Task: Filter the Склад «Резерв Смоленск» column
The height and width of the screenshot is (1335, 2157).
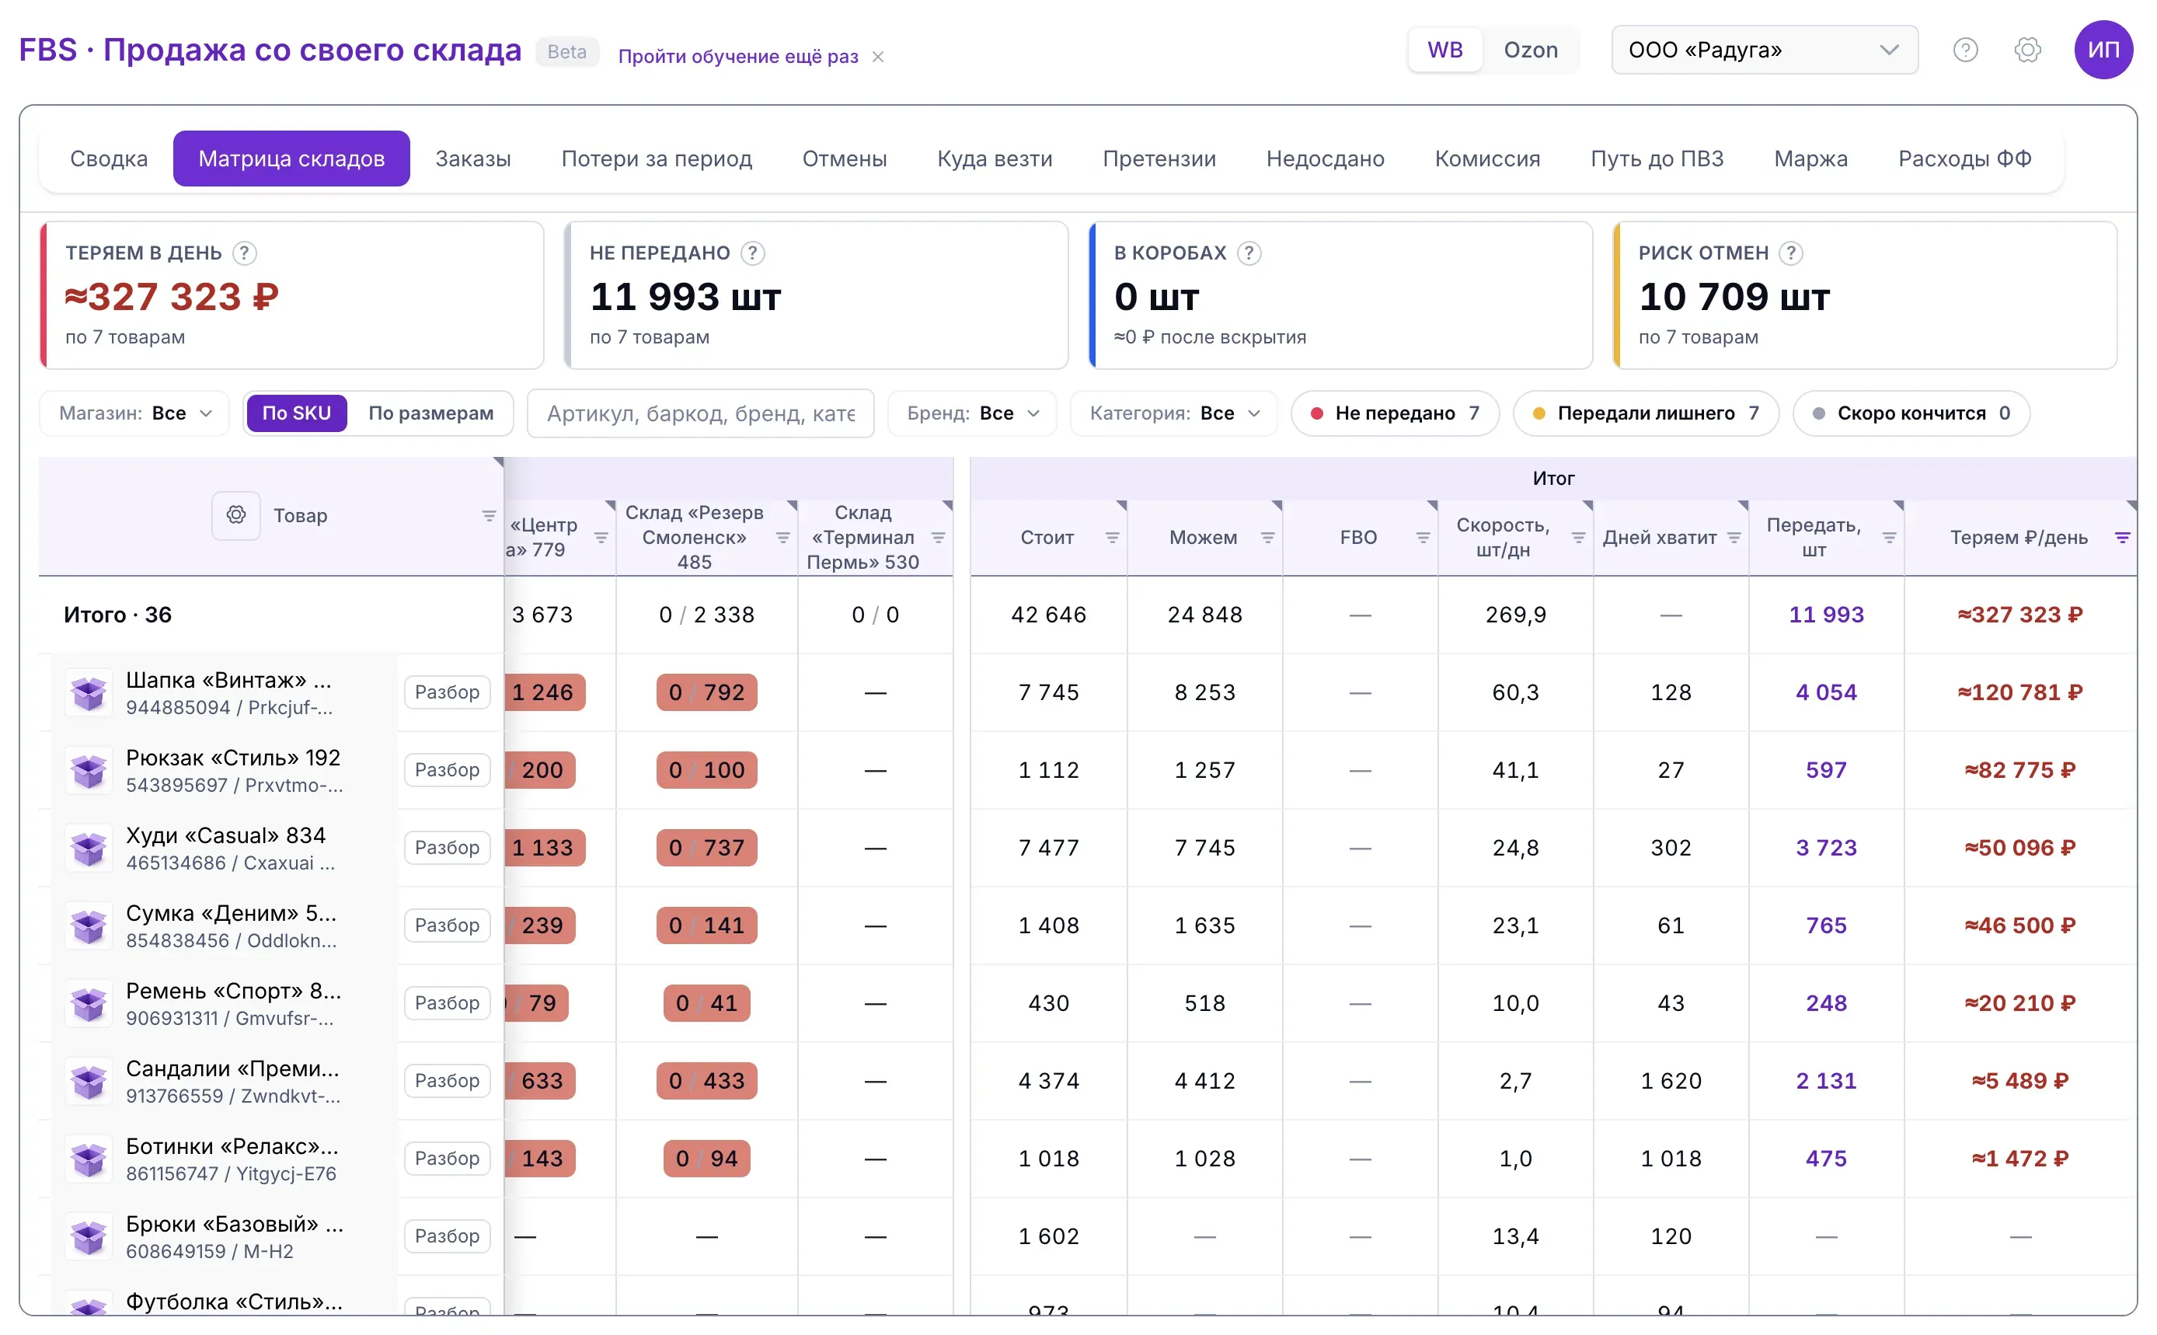Action: click(x=782, y=538)
